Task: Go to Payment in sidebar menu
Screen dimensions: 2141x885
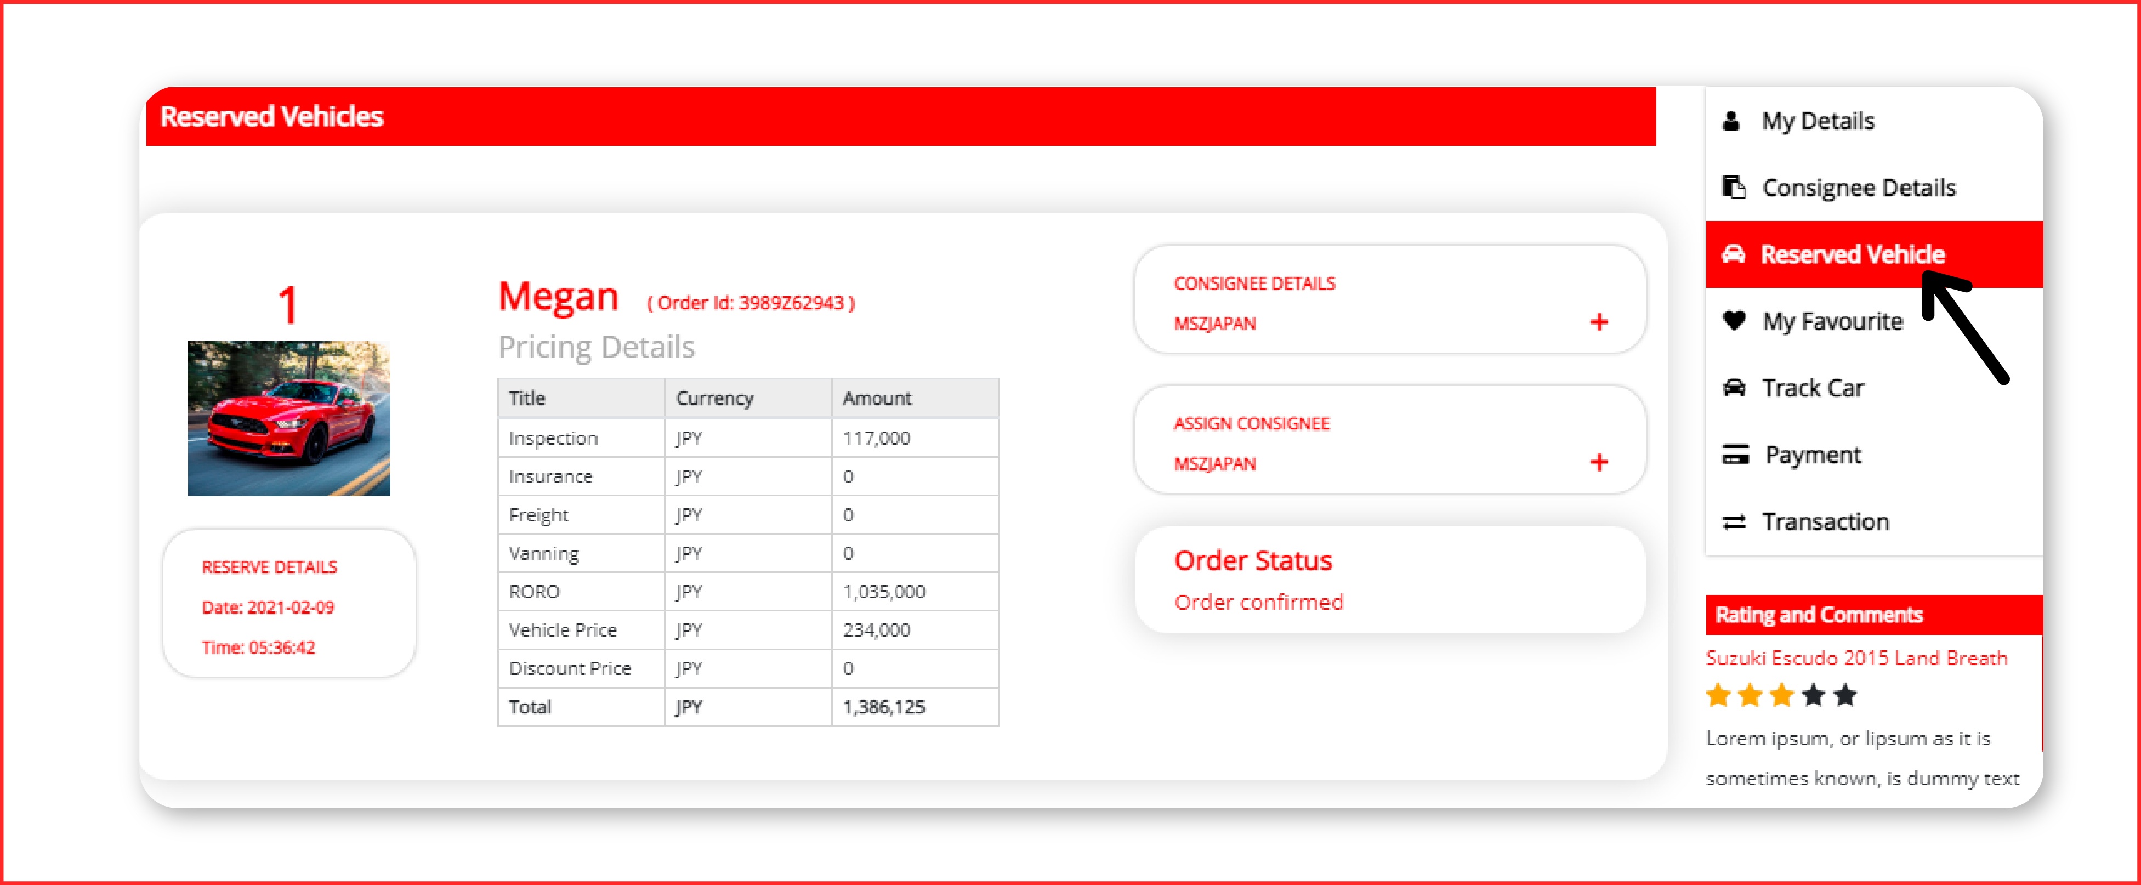Action: click(1813, 455)
